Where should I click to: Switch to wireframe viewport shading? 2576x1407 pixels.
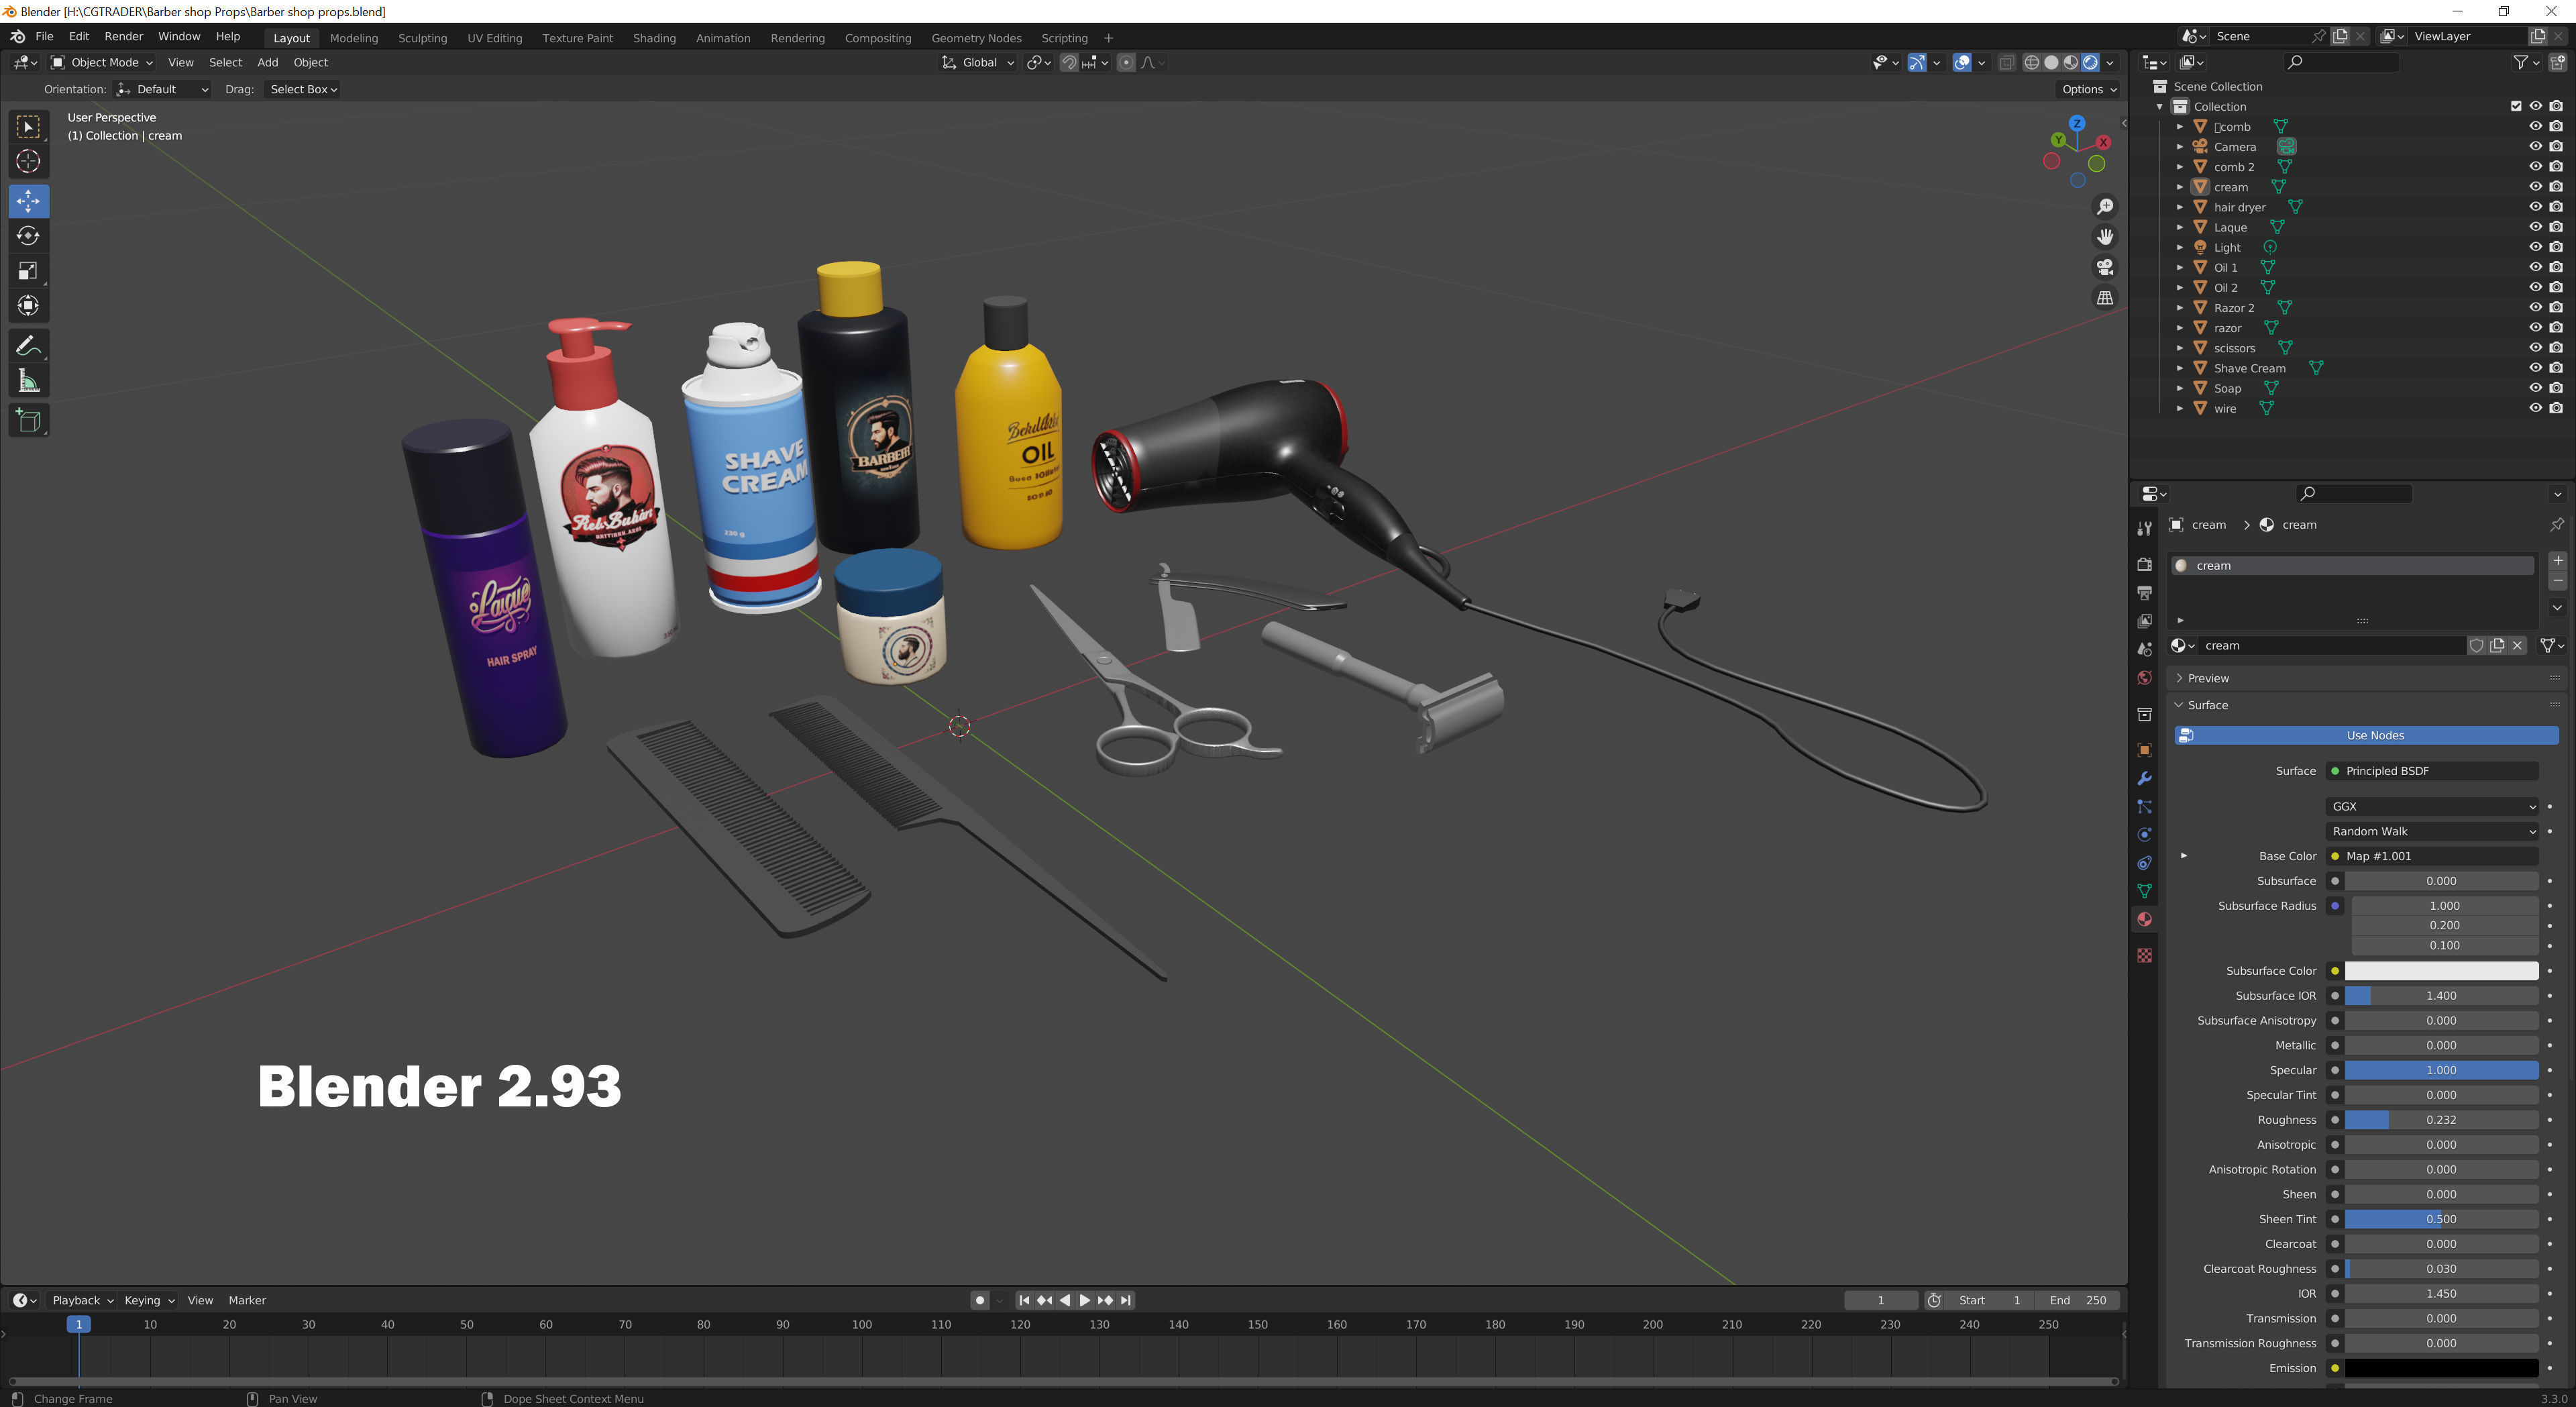point(2031,62)
